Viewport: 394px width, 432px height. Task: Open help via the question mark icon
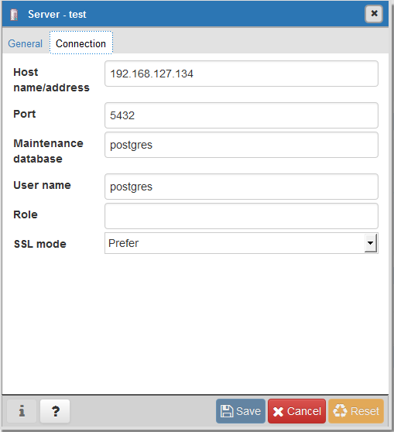[x=55, y=411]
